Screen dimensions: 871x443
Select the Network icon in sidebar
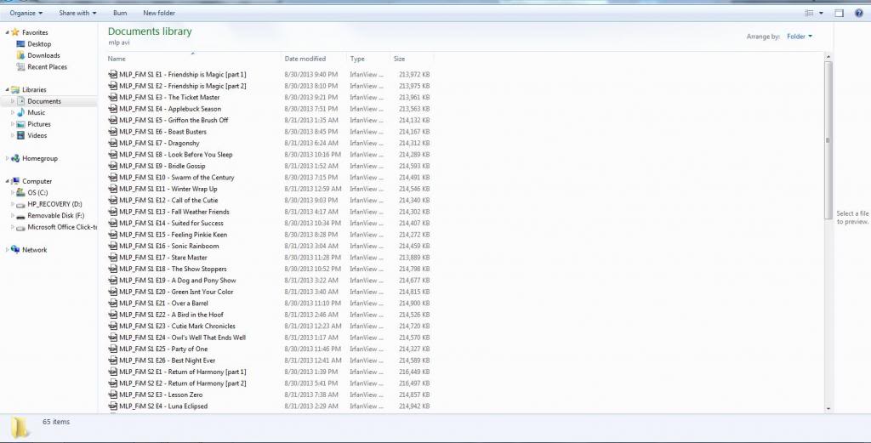15,250
